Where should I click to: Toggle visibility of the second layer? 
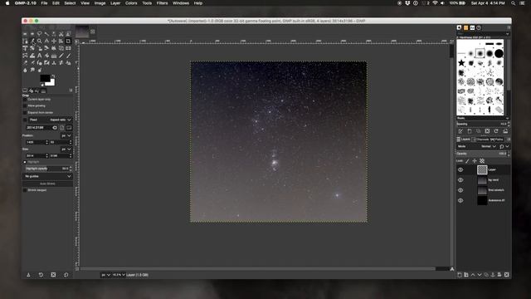pos(460,180)
